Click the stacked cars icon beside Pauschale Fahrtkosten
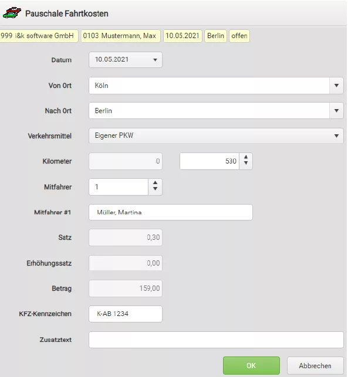Viewport: 348px width, 377px height. tap(12, 13)
